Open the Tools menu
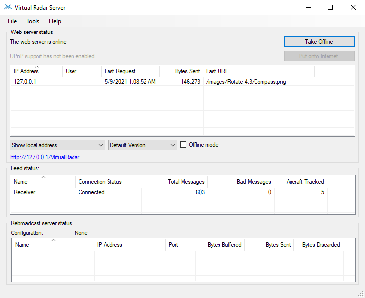The image size is (365, 298). 33,21
